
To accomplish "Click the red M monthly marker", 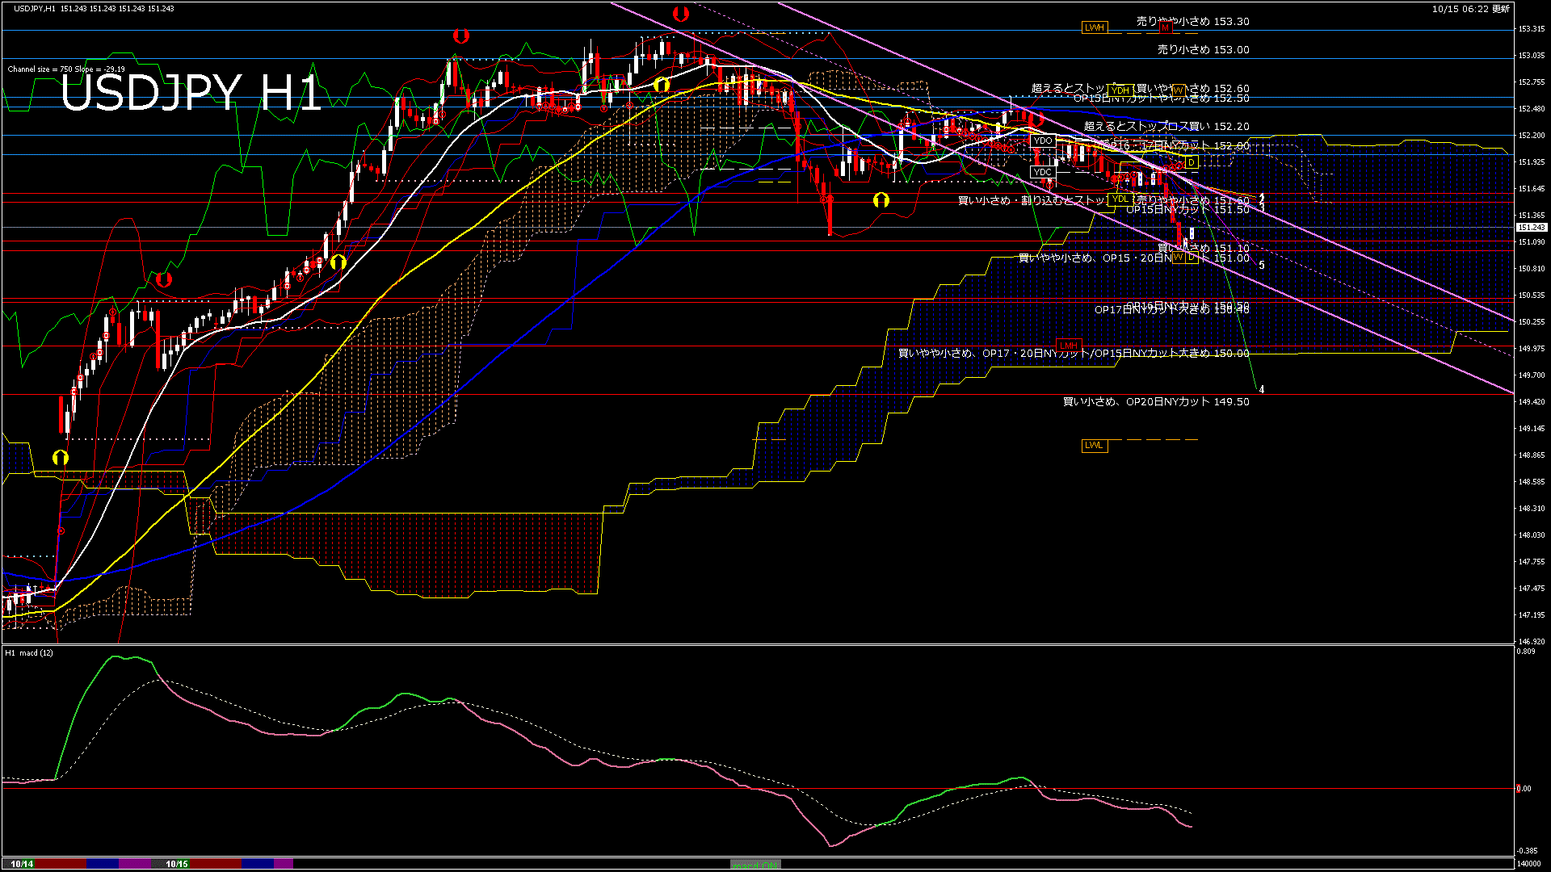I will click(x=1165, y=27).
